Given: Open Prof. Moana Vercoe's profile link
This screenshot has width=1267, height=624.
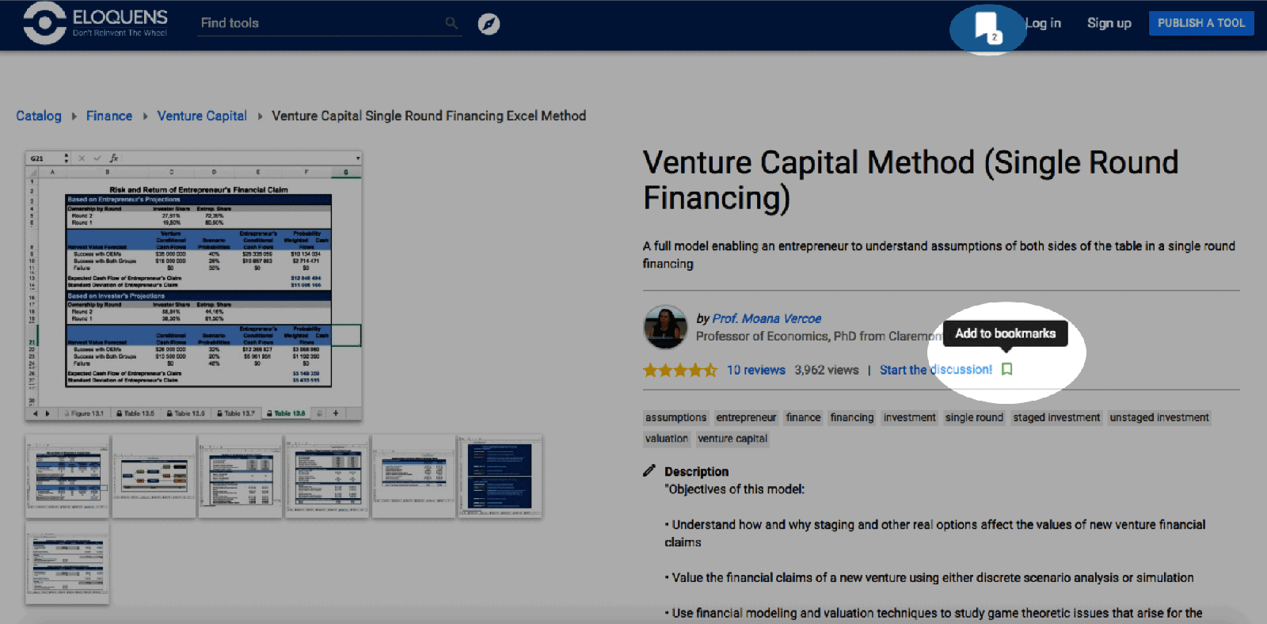Looking at the screenshot, I should click(767, 318).
